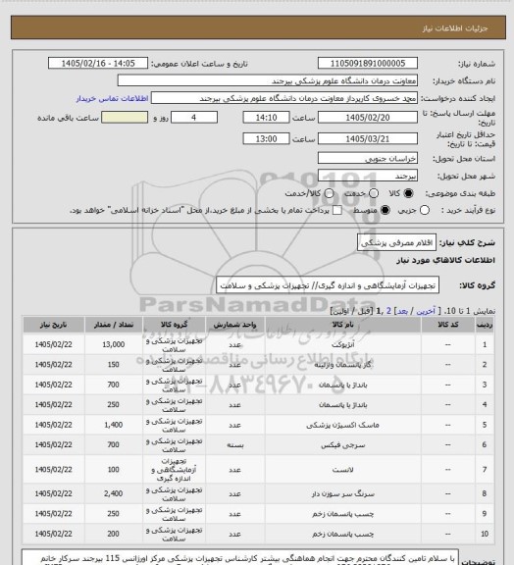This screenshot has width=514, height=565.
Task: Click the واحد شمارش column header
Action: pyautogui.click(x=234, y=325)
